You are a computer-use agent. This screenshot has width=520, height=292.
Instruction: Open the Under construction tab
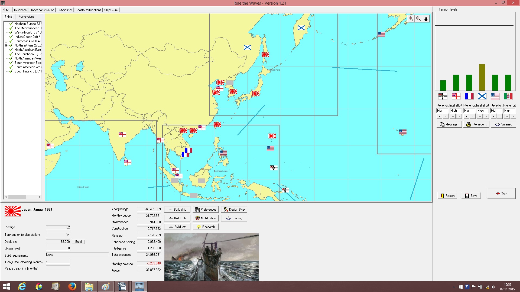point(42,10)
